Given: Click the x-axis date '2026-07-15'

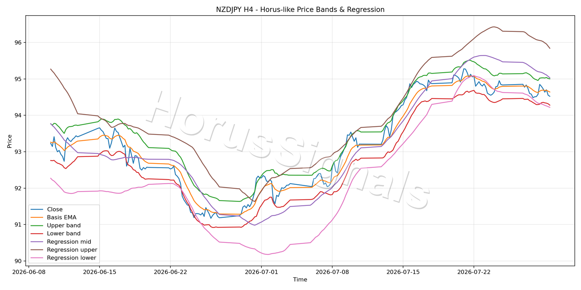Looking at the screenshot, I should click(403, 272).
